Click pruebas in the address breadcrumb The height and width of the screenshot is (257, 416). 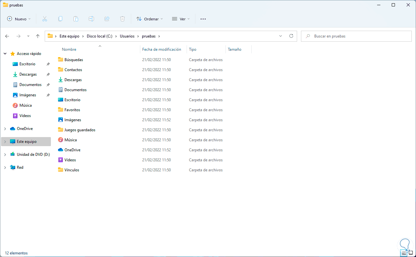pyautogui.click(x=149, y=36)
